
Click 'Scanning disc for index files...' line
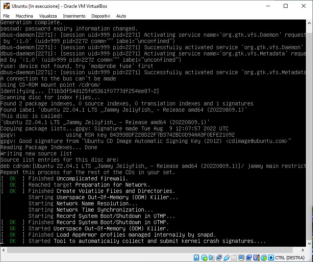click(50, 97)
